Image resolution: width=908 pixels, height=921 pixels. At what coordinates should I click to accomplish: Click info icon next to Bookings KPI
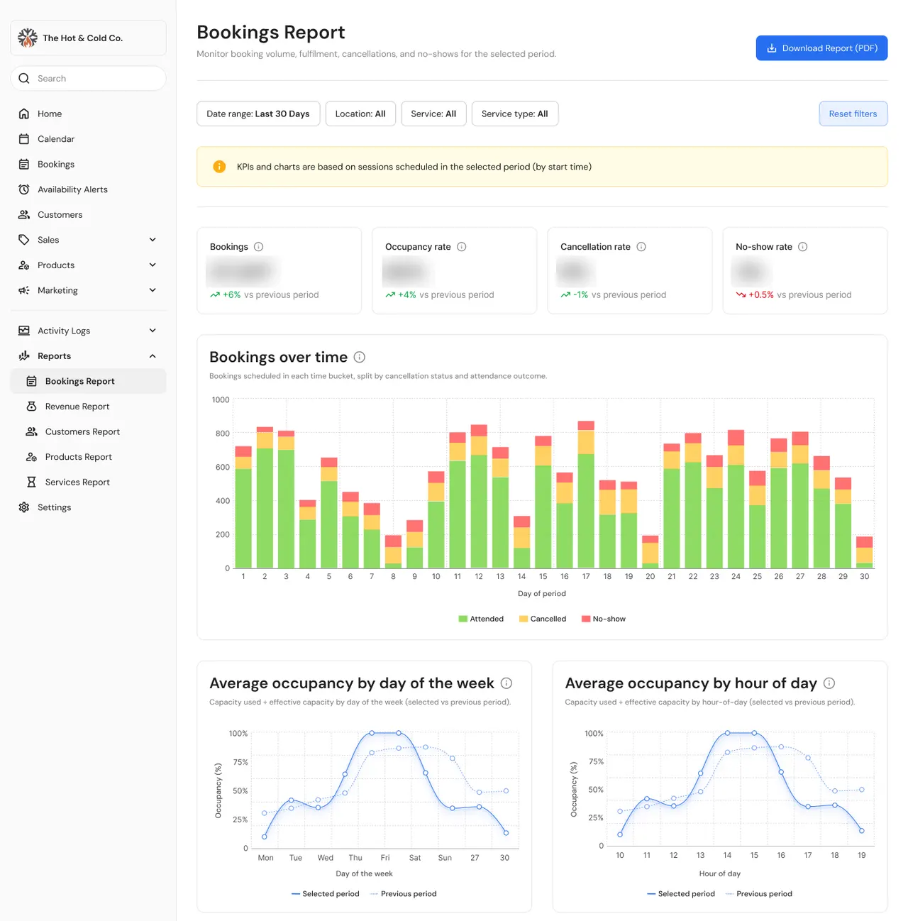coord(258,247)
